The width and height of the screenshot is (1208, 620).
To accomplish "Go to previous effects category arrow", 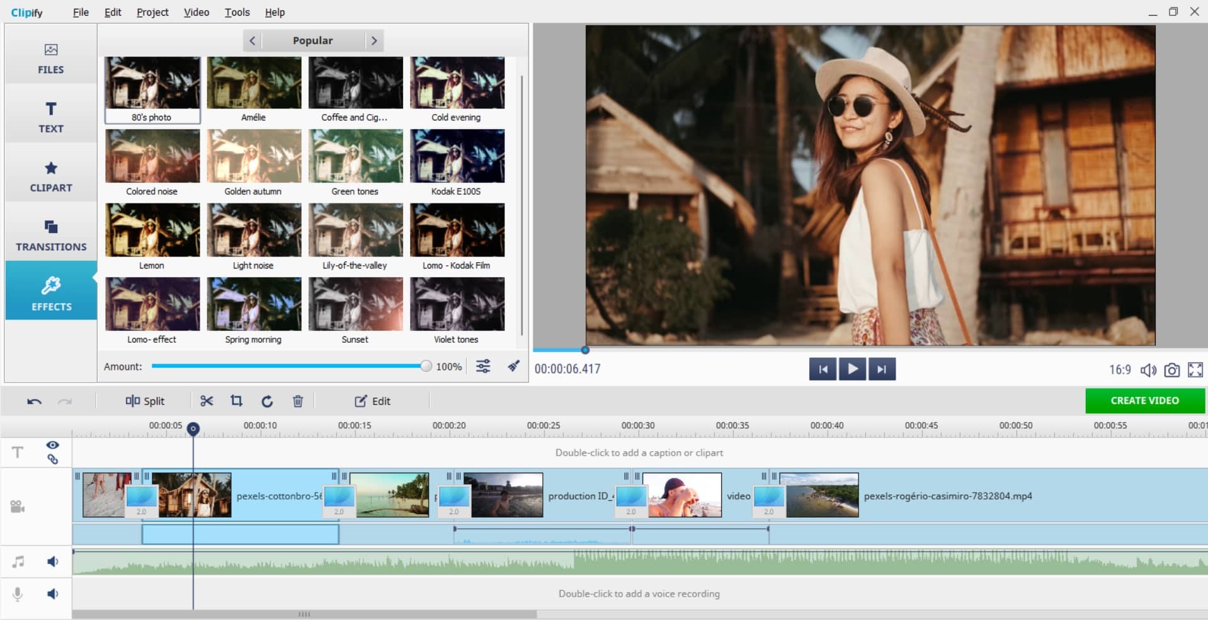I will pos(253,40).
